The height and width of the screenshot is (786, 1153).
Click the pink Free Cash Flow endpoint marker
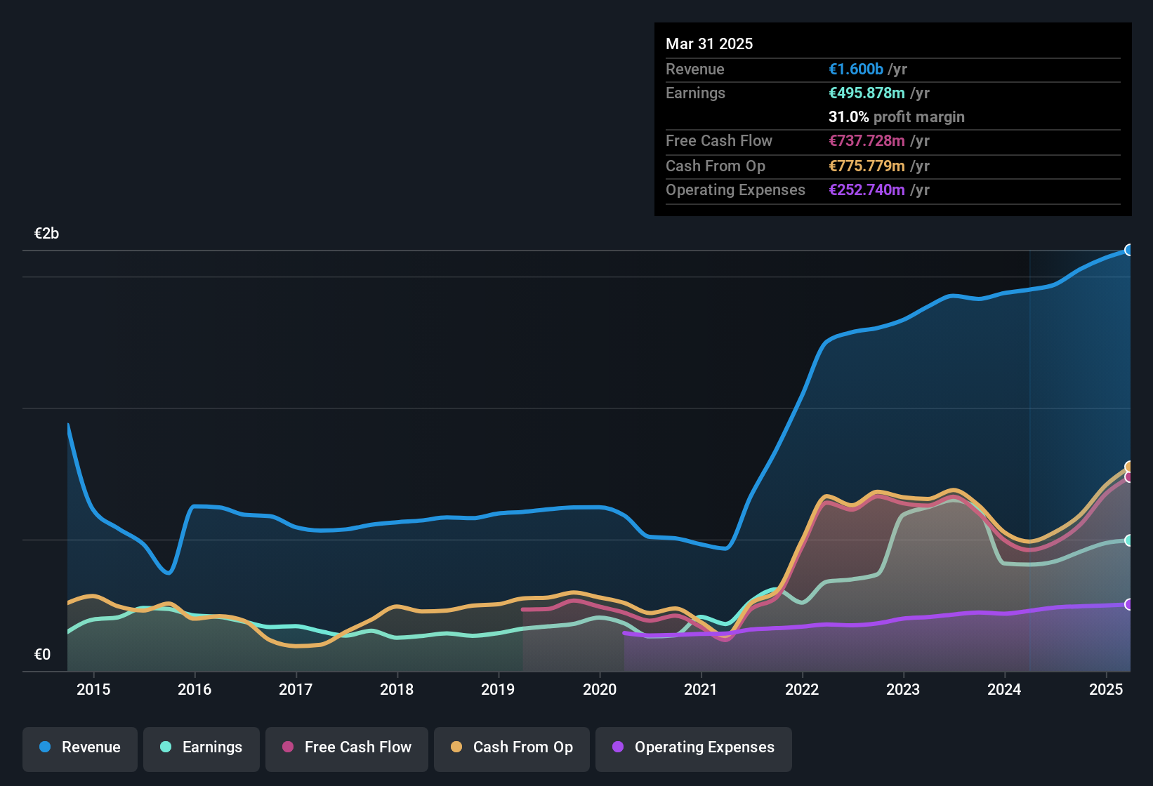(1129, 477)
